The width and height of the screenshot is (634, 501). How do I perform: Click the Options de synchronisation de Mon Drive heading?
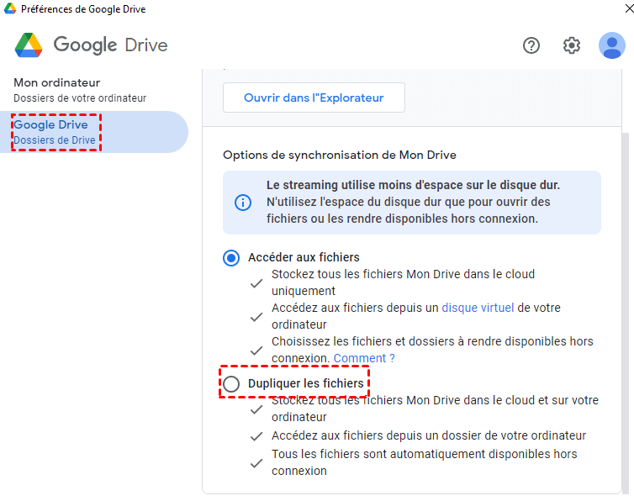pos(340,155)
